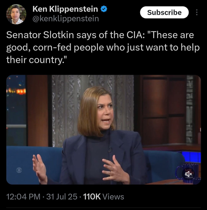Open the 110K Views analytics
This screenshot has width=207, height=210.
tap(104, 197)
